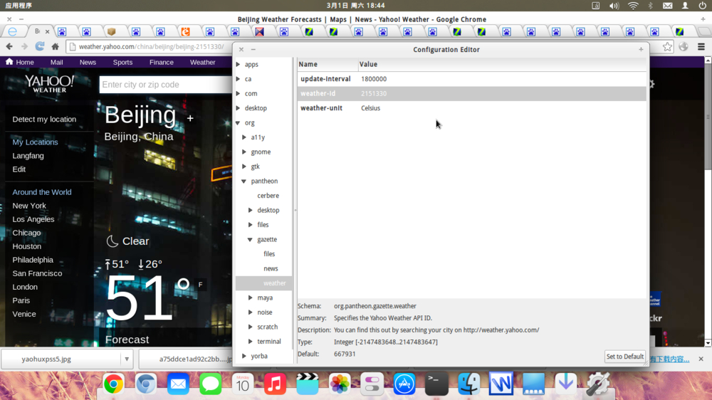Expand the com node in tree
The image size is (712, 400).
[238, 93]
